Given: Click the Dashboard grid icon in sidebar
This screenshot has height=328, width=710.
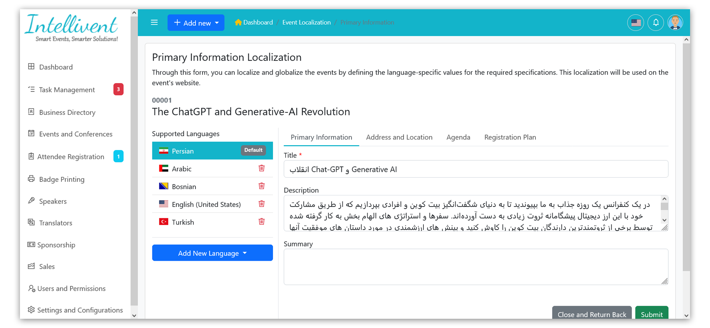Looking at the screenshot, I should [31, 66].
